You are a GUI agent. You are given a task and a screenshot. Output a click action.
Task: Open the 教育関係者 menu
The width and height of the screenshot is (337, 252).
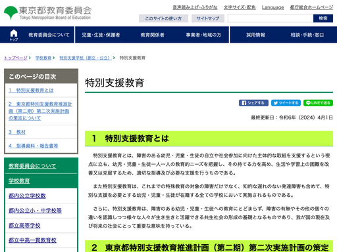click(153, 35)
